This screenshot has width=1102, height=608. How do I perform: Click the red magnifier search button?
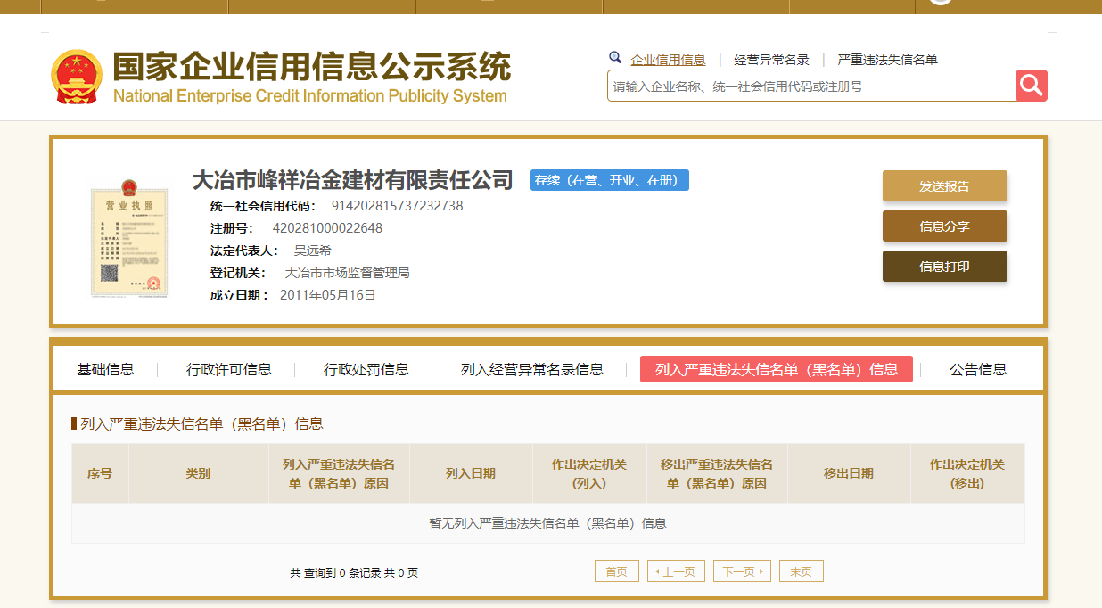pos(1031,86)
